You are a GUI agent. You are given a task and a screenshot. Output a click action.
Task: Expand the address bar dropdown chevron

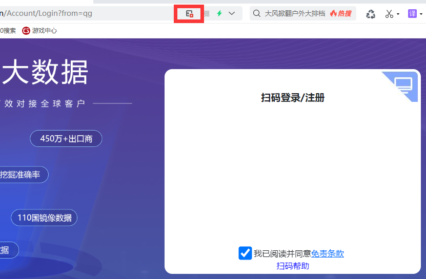232,13
